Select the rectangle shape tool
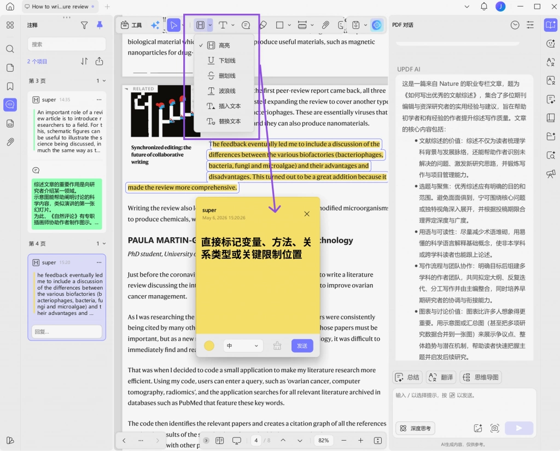This screenshot has height=451, width=560. pos(279,25)
